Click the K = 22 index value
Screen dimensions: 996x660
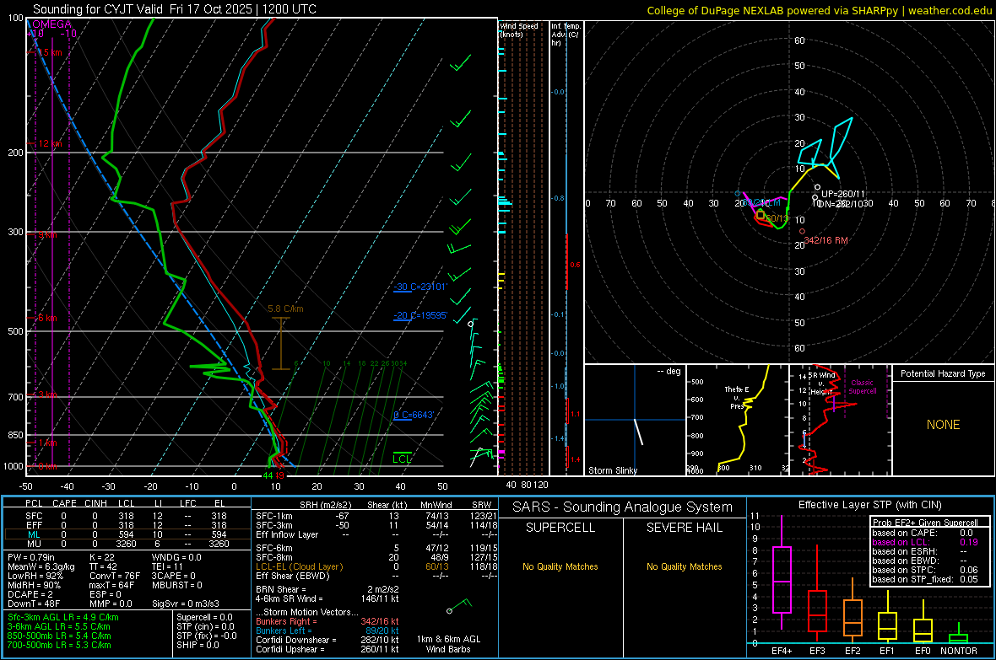tap(101, 557)
